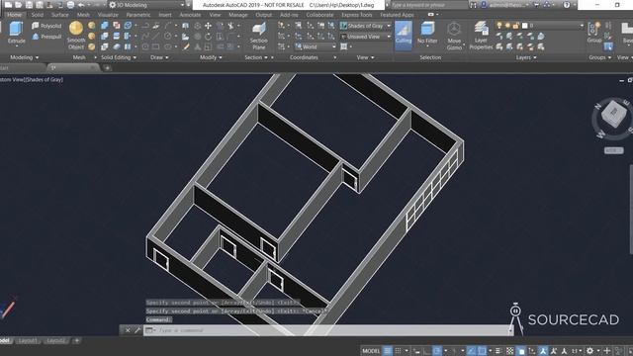
Task: Toggle MODEL space button
Action: point(371,351)
